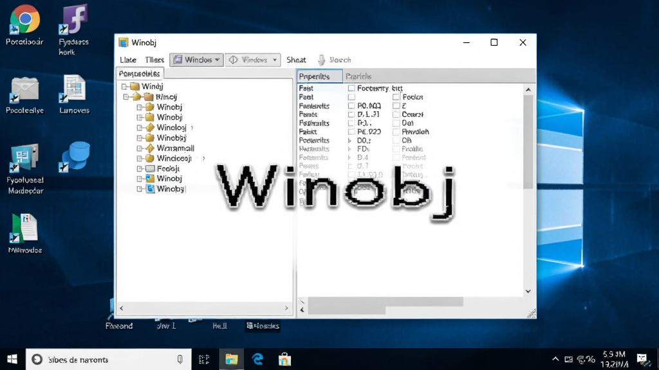Viewport: 659px width, 370px height.
Task: Open the notification center icon
Action: [642, 360]
